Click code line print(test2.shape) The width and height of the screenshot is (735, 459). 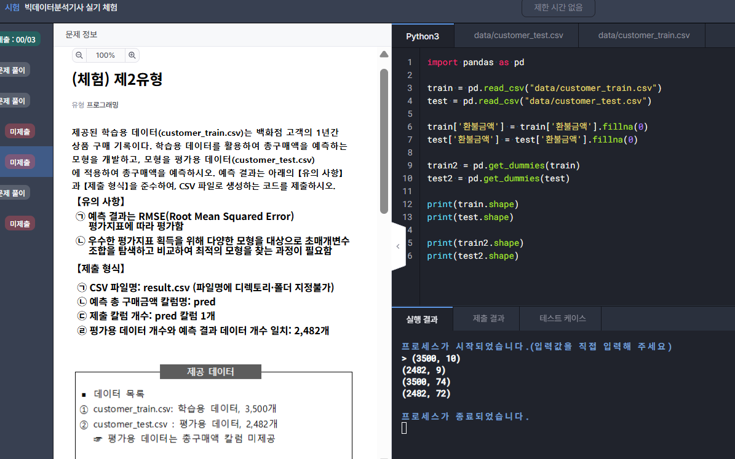point(472,256)
